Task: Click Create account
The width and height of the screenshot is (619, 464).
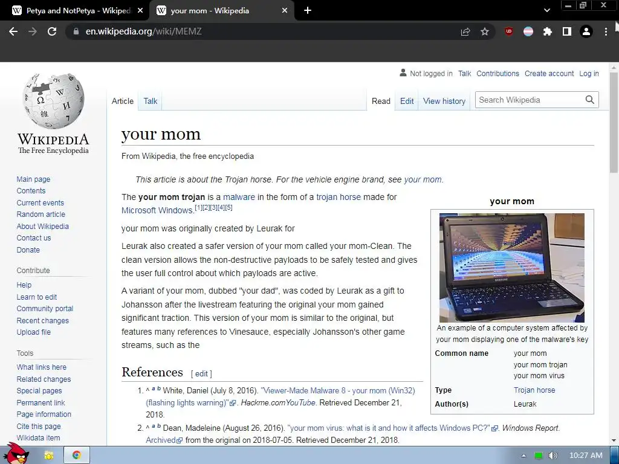Action: tap(549, 73)
